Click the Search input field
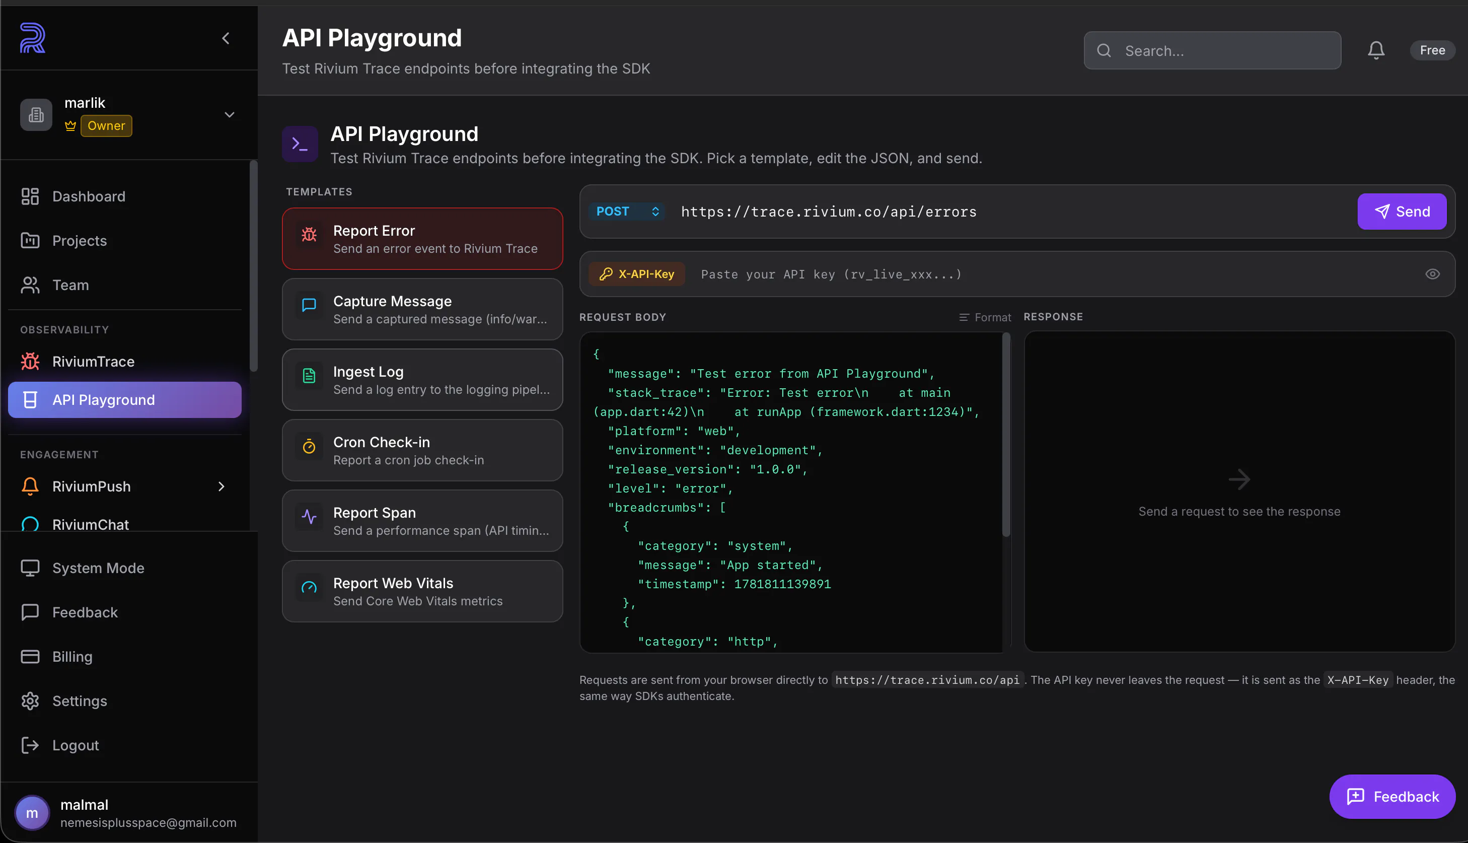 click(1212, 50)
